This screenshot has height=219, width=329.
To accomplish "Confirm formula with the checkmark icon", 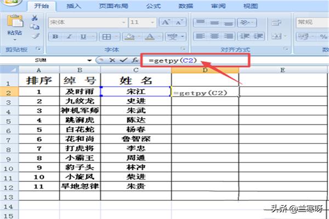I will point(123,60).
